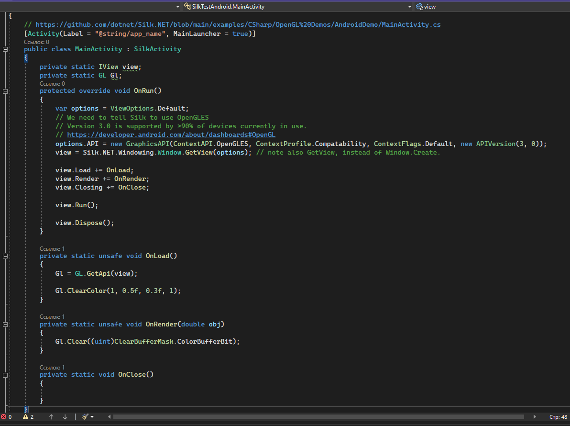
Task: Open the project dropdown left of MainActivity
Action: [177, 6]
